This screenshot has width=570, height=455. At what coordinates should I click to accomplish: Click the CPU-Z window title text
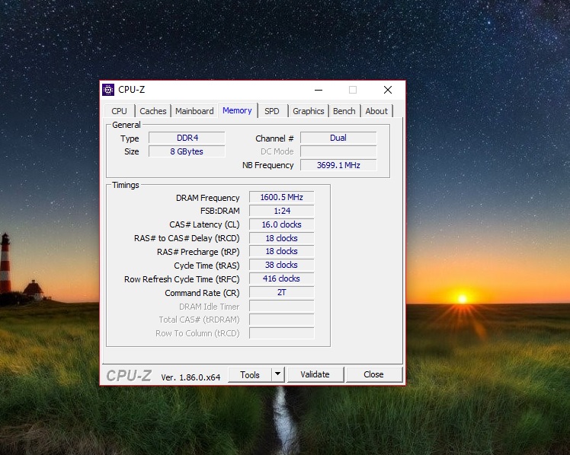(x=132, y=90)
